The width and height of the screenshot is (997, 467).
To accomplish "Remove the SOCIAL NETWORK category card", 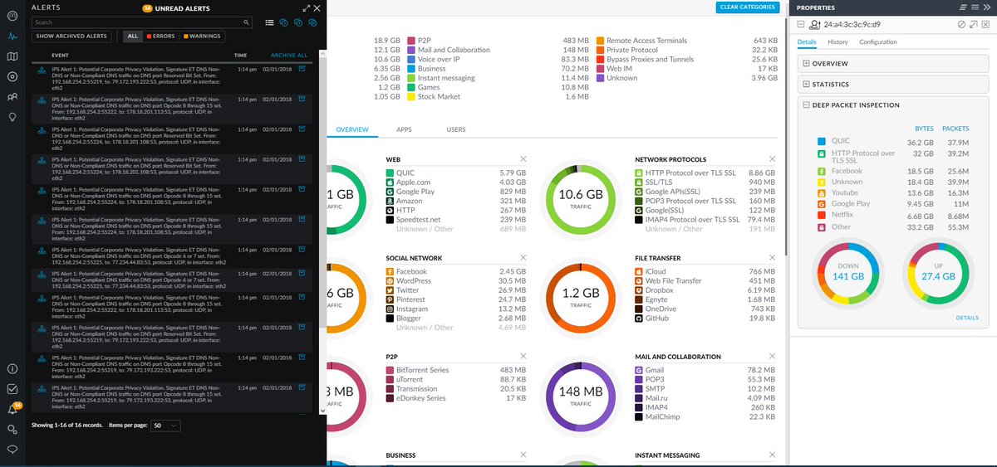I will coord(523,258).
